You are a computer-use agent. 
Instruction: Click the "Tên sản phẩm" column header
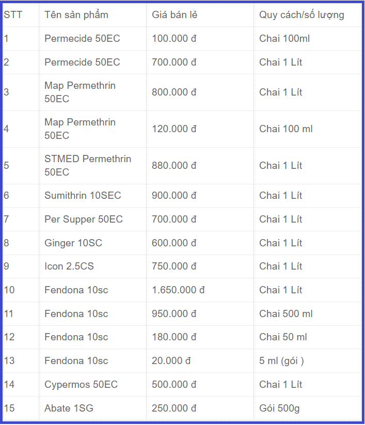pos(76,15)
